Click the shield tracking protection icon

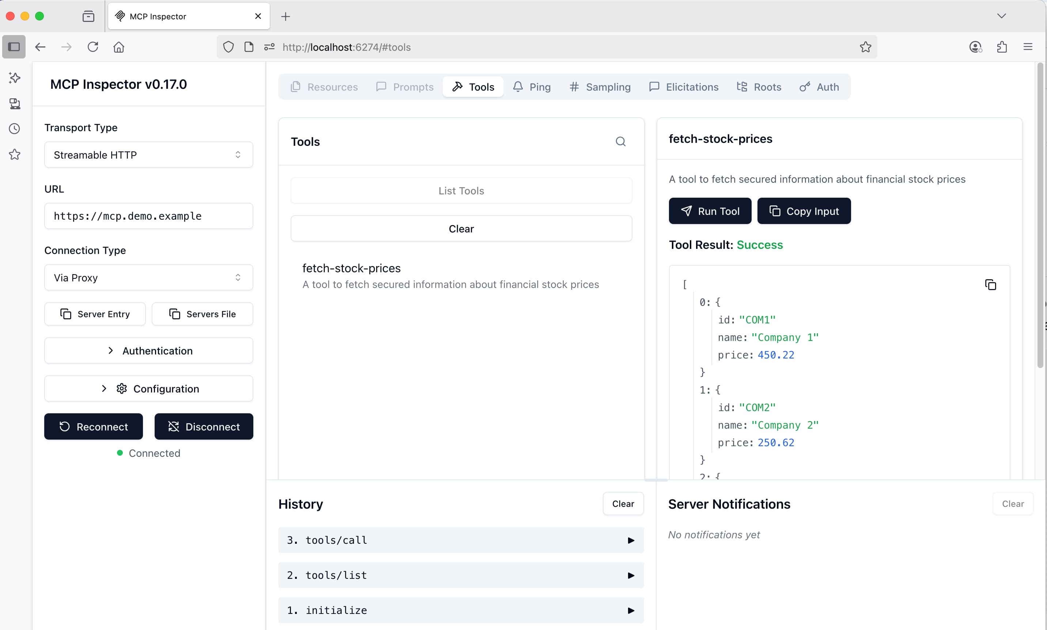click(228, 47)
